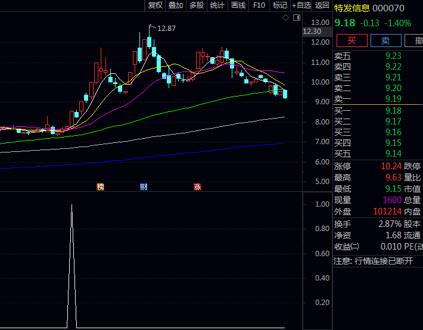Viewport: 423px width, 330px height.
Task: Click the 特发信息 stock name title
Action: point(352,8)
